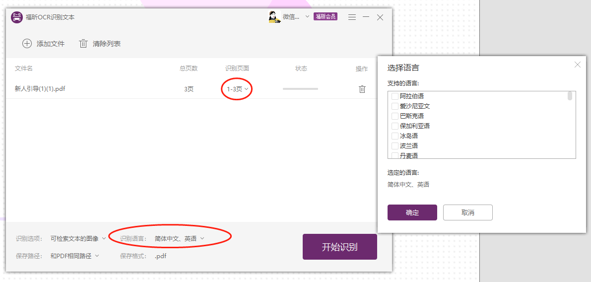Click 取消 in the language dialog
The image size is (591, 282).
pyautogui.click(x=468, y=212)
